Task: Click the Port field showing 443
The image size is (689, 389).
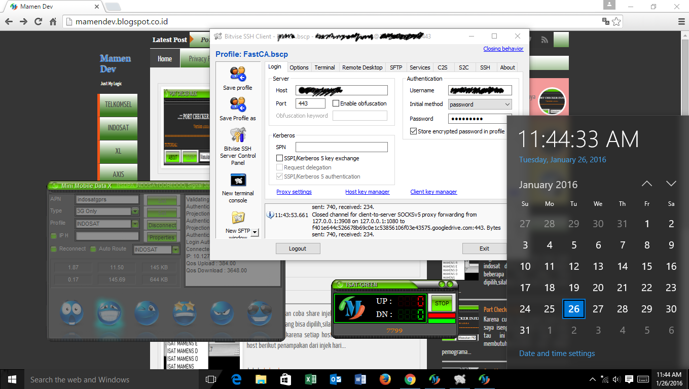Action: pos(310,103)
